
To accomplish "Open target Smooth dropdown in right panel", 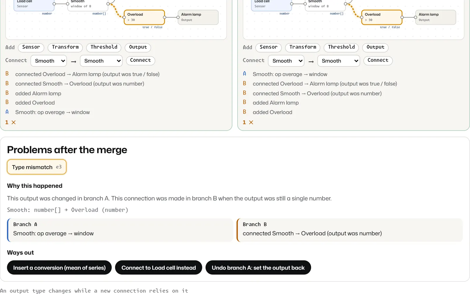I will pyautogui.click(x=339, y=61).
